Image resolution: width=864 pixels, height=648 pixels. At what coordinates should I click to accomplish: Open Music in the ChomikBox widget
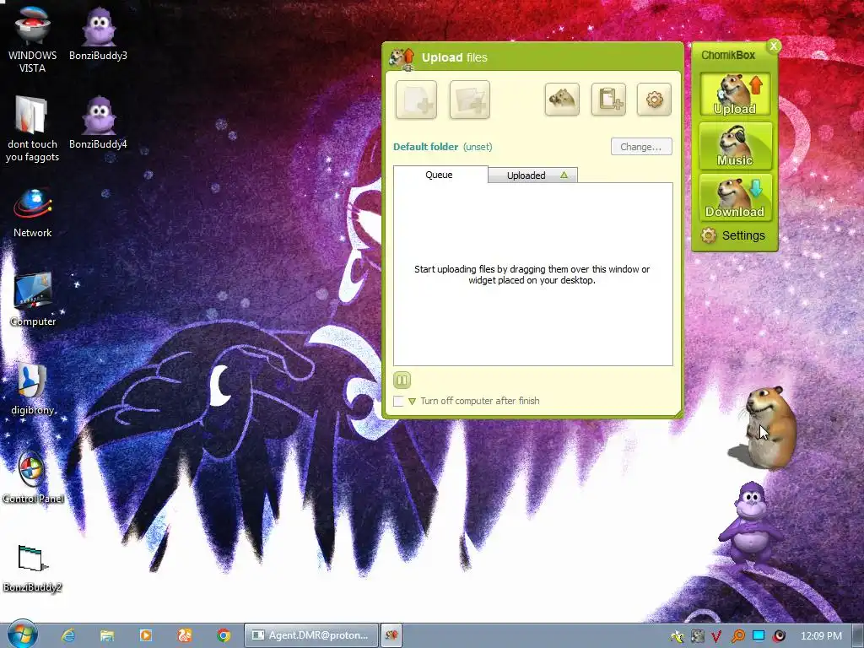pyautogui.click(x=735, y=146)
